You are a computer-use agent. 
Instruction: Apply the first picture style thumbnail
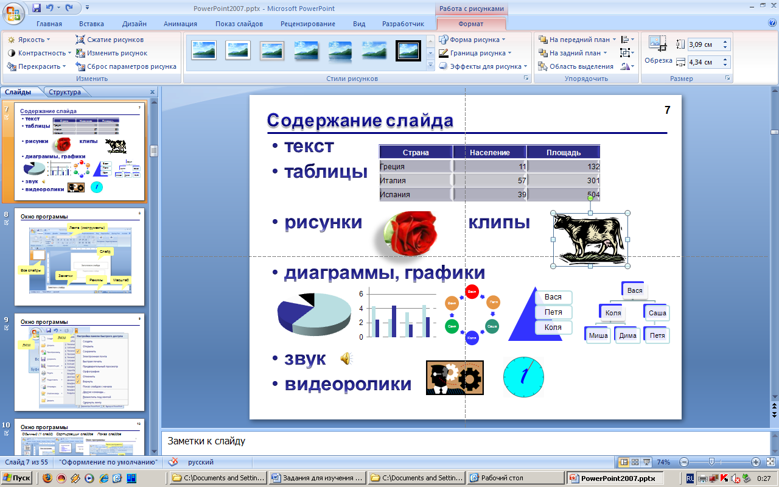click(204, 50)
